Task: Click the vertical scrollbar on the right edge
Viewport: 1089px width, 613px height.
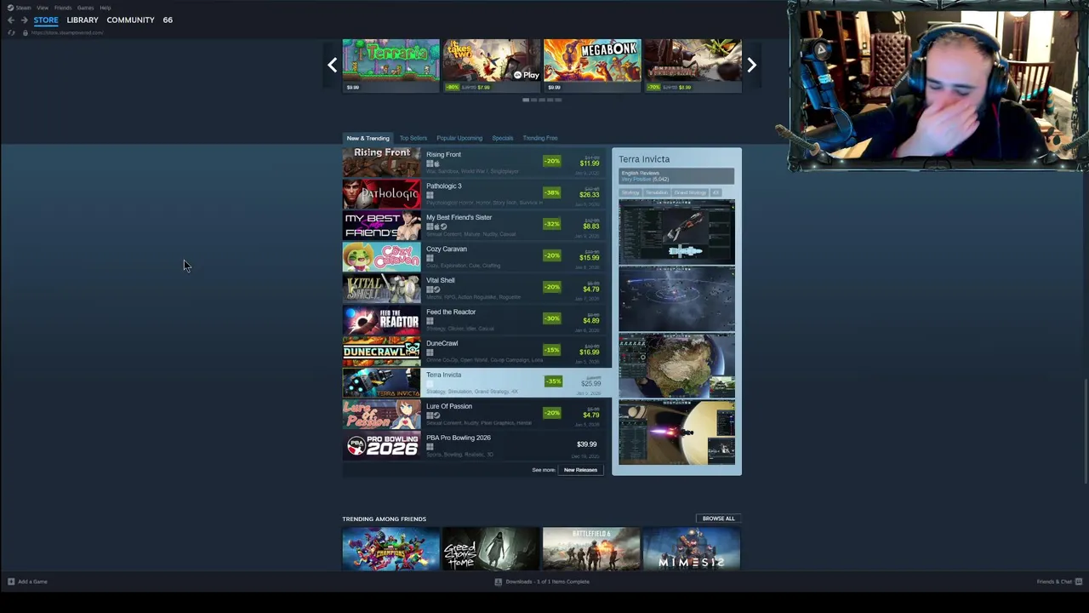Action: (1086, 432)
